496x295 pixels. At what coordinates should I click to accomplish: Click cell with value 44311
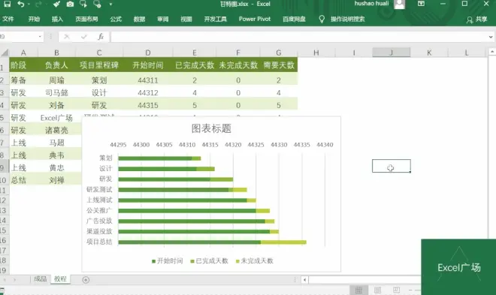(x=148, y=80)
